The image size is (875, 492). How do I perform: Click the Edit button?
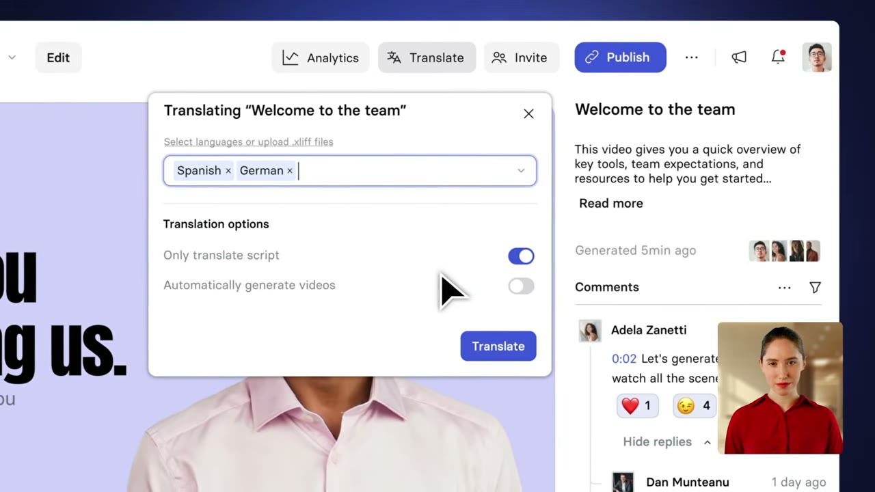click(58, 57)
